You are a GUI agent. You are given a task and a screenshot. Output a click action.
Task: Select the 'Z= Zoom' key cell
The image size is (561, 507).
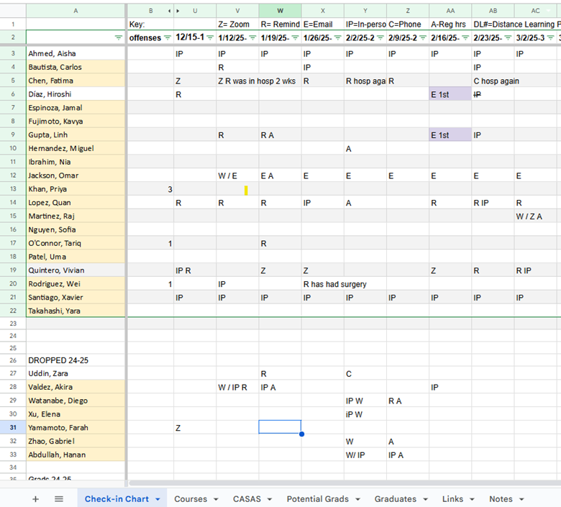pyautogui.click(x=237, y=24)
